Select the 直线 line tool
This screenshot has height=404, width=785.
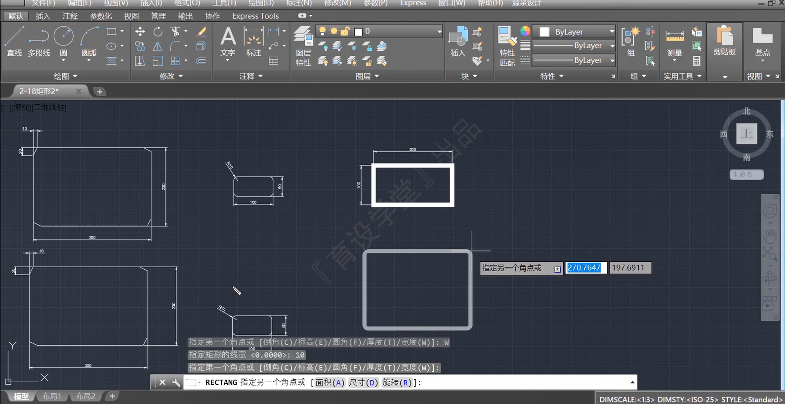pyautogui.click(x=14, y=41)
